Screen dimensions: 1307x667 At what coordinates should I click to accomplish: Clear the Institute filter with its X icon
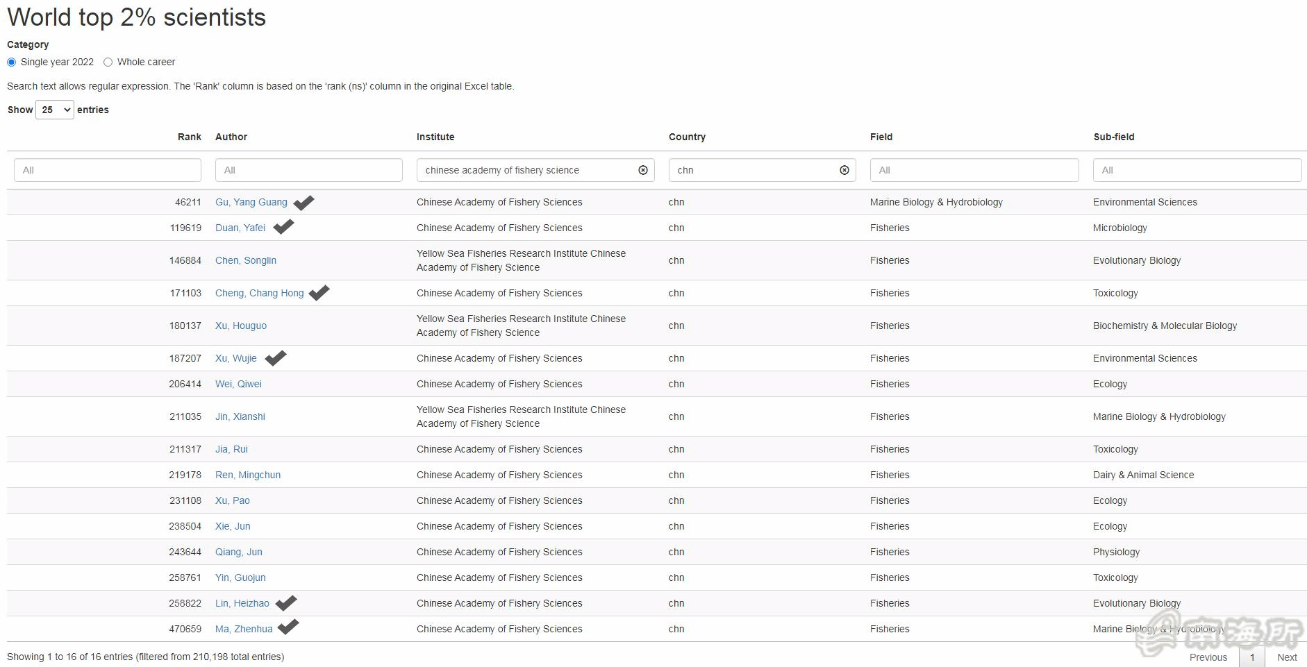point(643,170)
